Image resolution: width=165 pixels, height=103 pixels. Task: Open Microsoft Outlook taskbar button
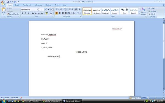click(31, 101)
